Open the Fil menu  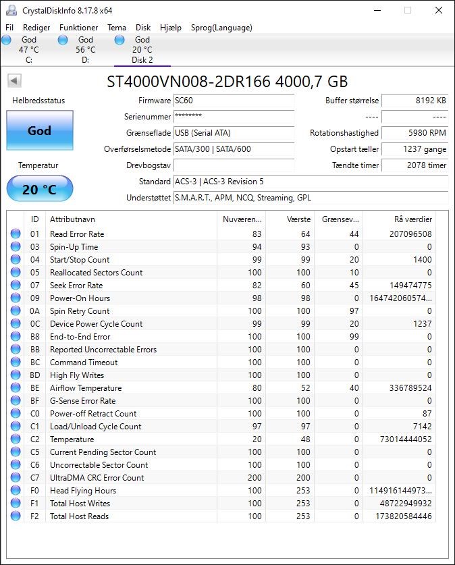[9, 28]
